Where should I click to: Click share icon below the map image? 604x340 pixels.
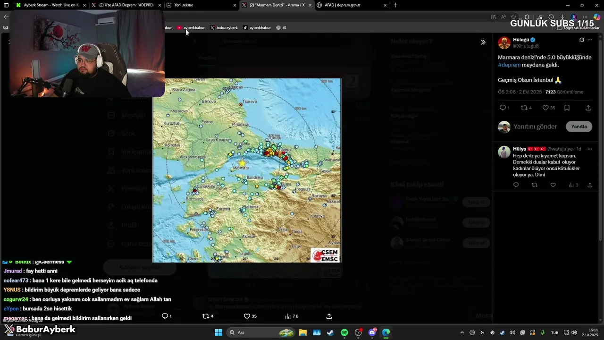coord(329,316)
